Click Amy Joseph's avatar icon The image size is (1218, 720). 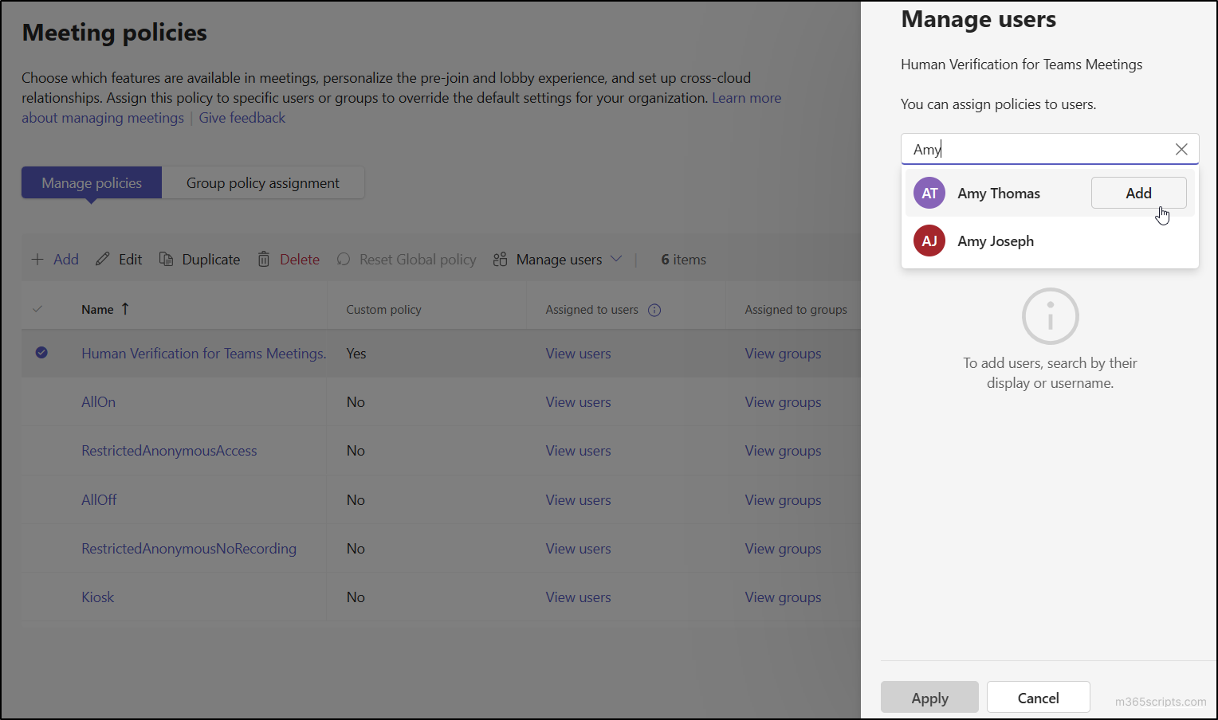click(x=929, y=240)
